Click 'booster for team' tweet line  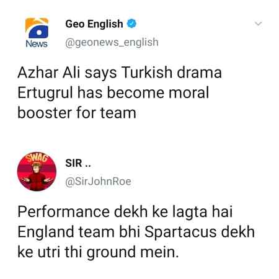[77, 113]
